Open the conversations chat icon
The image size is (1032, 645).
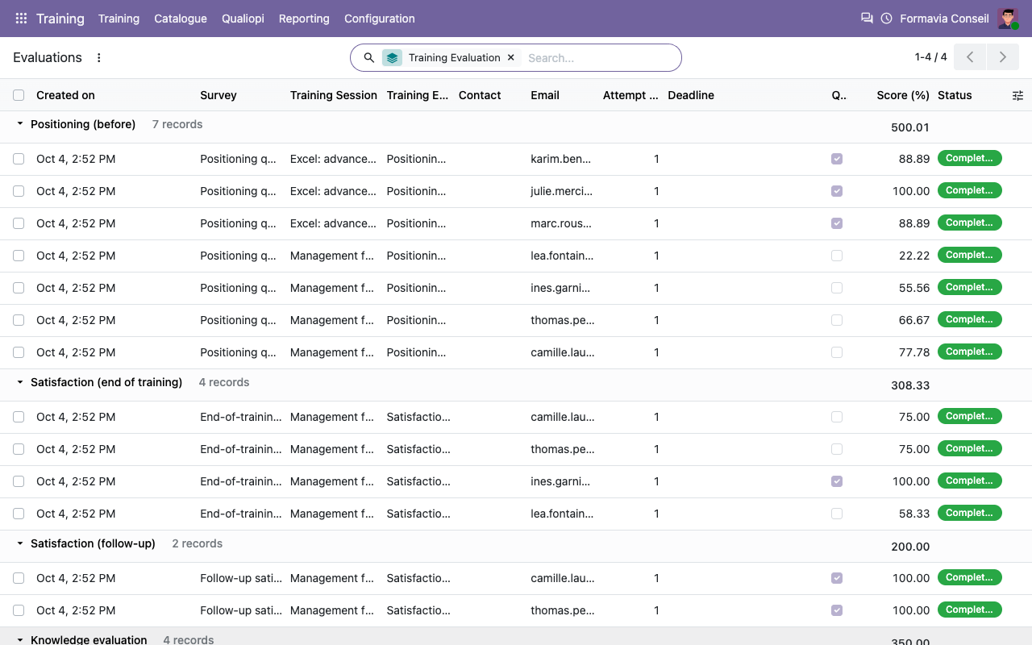pos(867,19)
